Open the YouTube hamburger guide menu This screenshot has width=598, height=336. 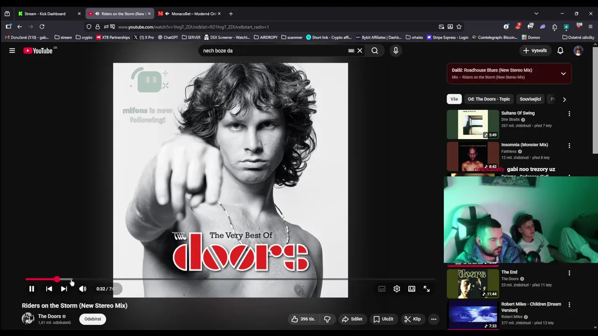point(12,50)
